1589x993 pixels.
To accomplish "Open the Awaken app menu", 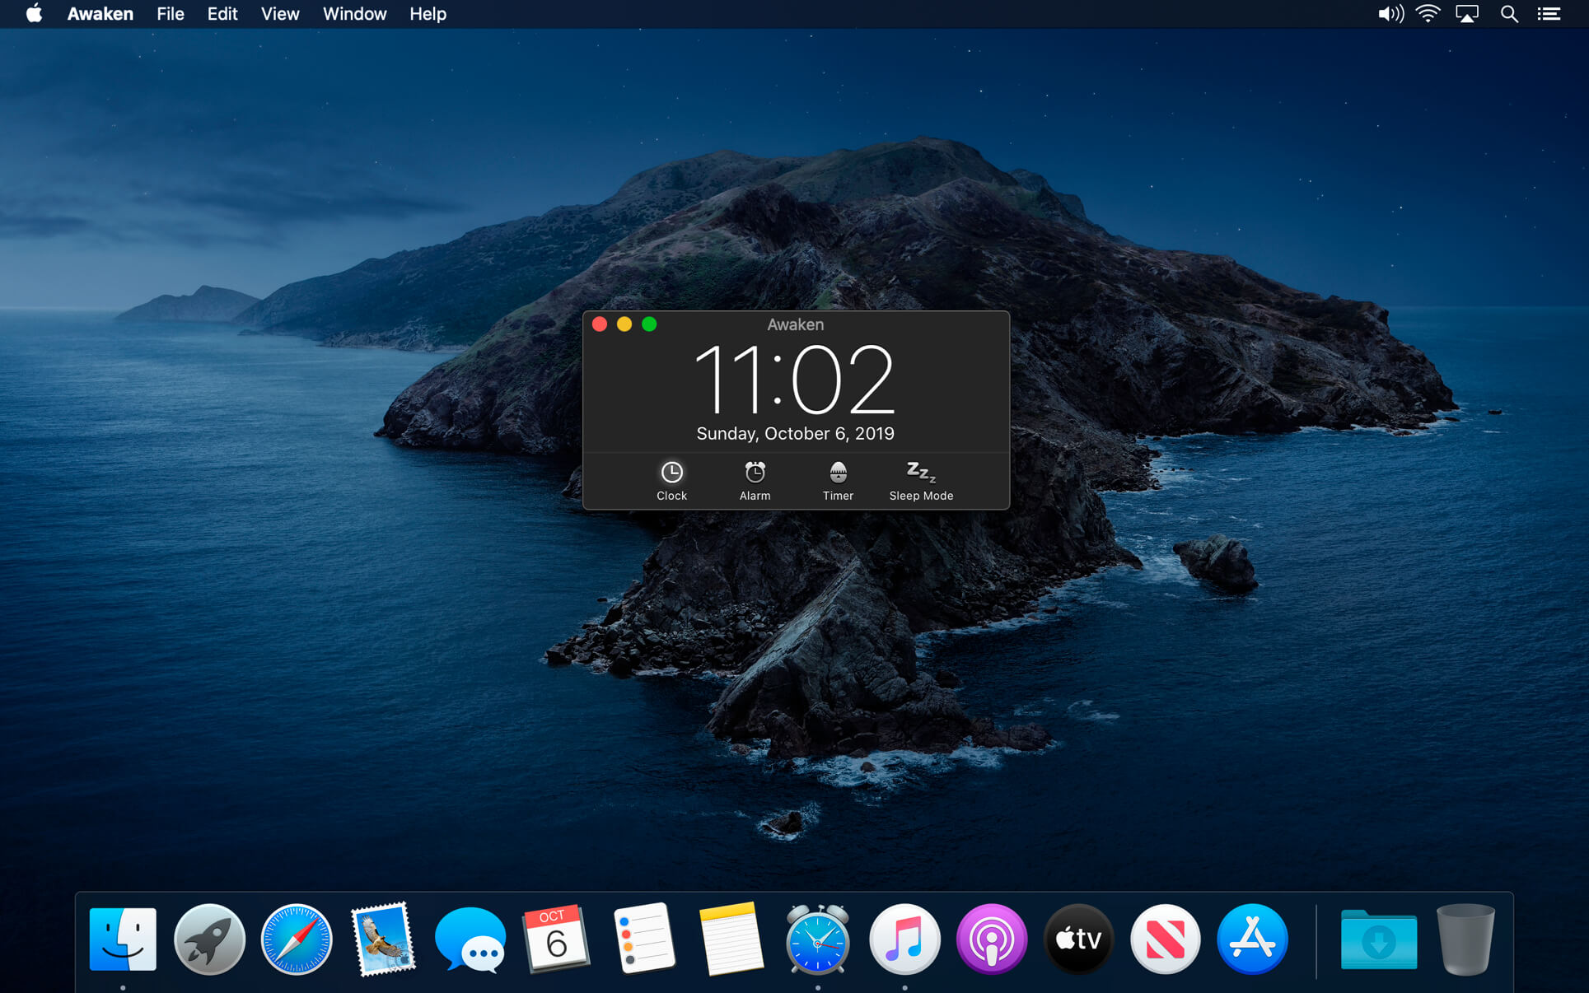I will (100, 14).
